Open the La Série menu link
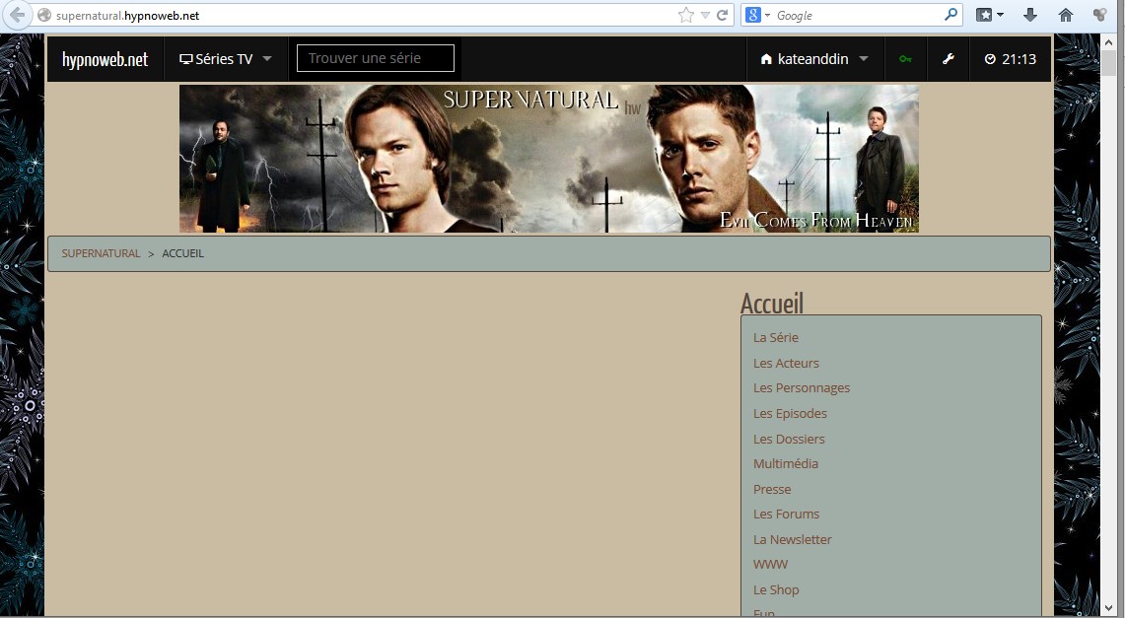This screenshot has height=618, width=1125. pyautogui.click(x=776, y=337)
